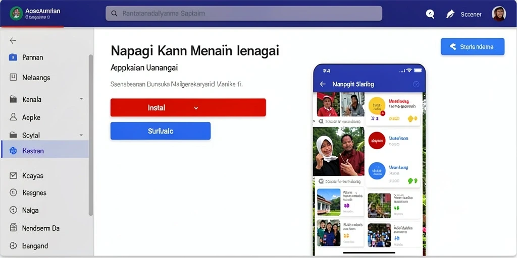517x258 pixels.
Task: Click the phone mockup back arrow
Action: click(323, 84)
